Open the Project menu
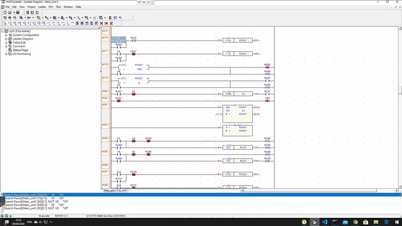402x226 pixels. tap(31, 7)
